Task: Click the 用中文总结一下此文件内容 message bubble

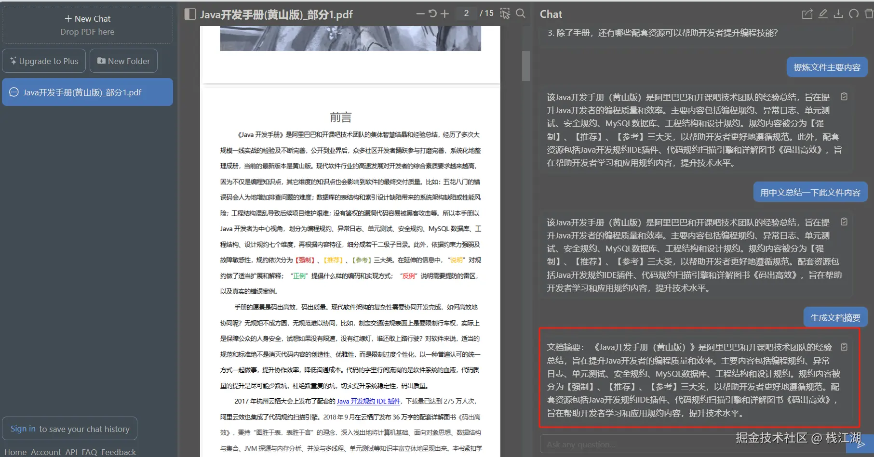Action: click(x=810, y=193)
